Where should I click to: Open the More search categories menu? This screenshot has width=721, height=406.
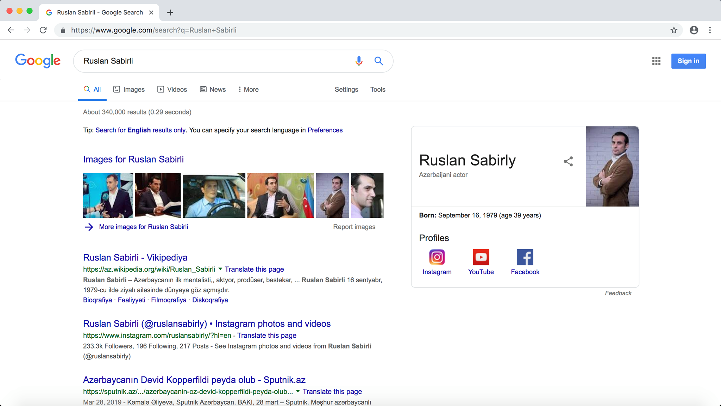[249, 90]
